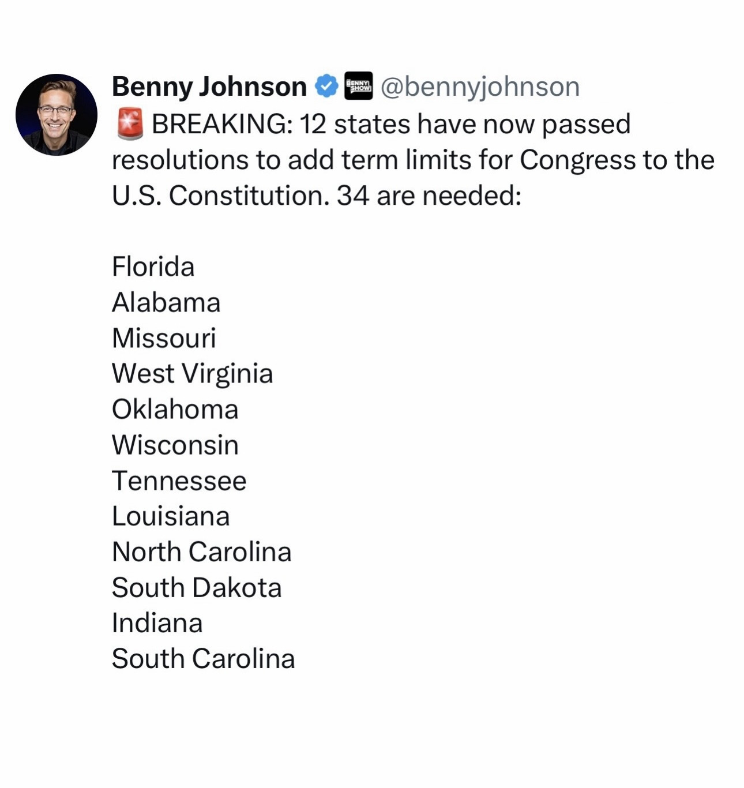Open Benny Johnson's profile picture

point(57,115)
